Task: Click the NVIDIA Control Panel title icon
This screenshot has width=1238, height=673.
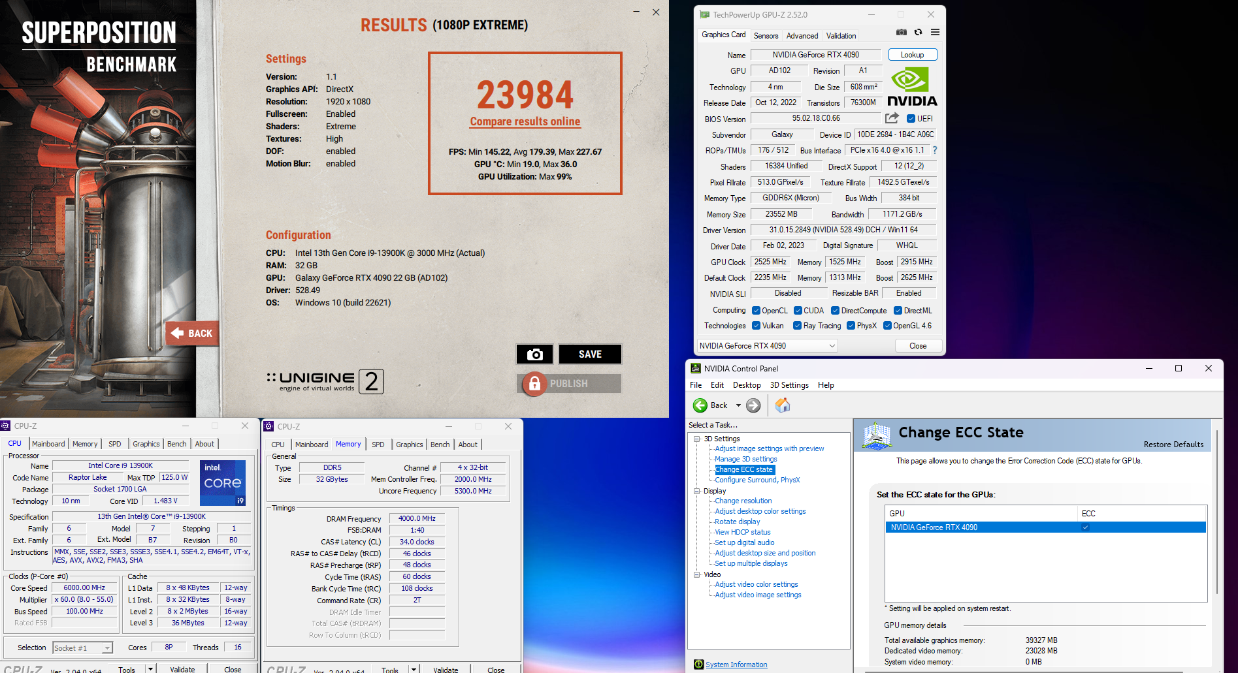Action: point(696,368)
